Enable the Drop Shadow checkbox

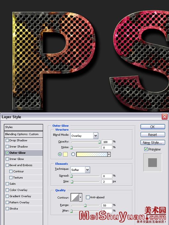click(7, 141)
